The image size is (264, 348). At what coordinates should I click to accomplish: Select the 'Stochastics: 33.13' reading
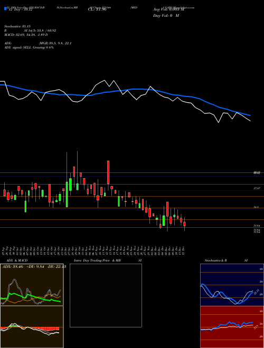pyautogui.click(x=17, y=26)
